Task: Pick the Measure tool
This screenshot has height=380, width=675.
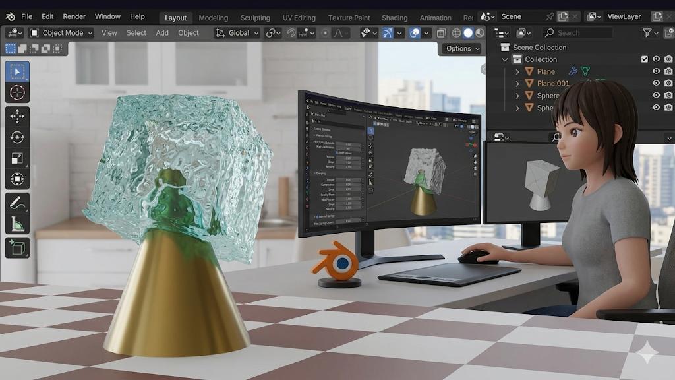Action: [17, 224]
